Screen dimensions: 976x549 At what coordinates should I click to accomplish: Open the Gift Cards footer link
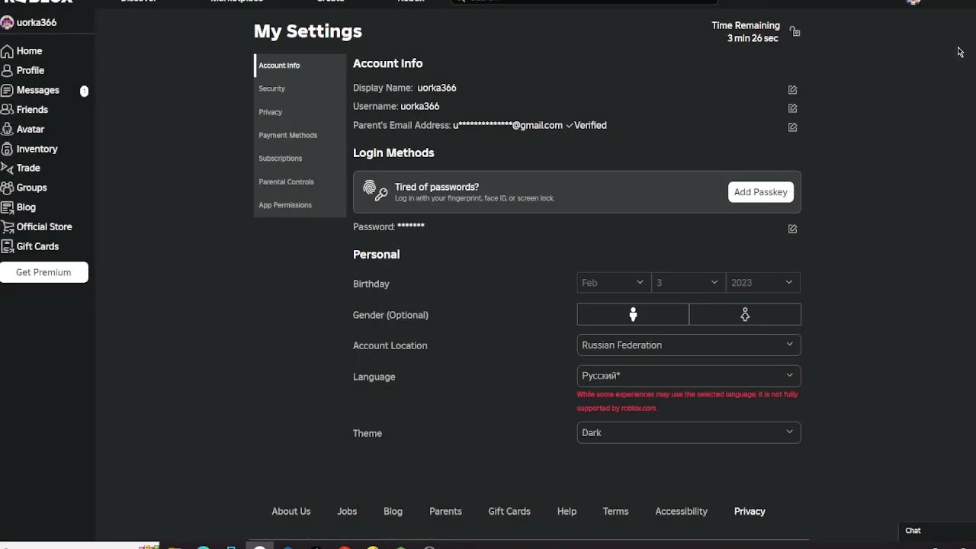coord(509,512)
